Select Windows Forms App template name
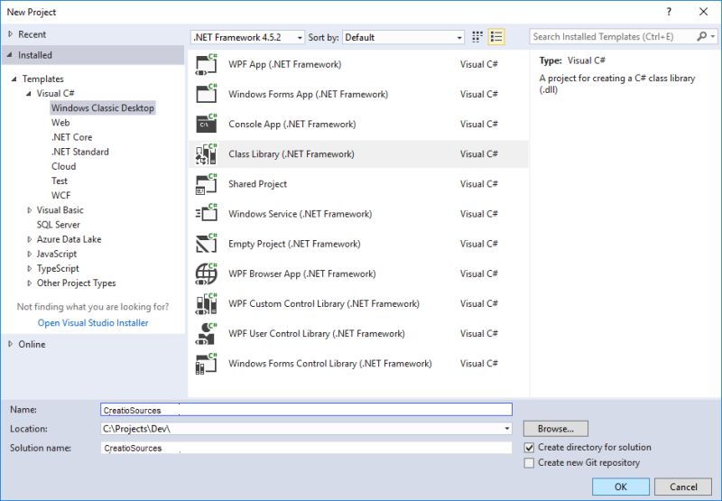The width and height of the screenshot is (722, 501). click(308, 95)
